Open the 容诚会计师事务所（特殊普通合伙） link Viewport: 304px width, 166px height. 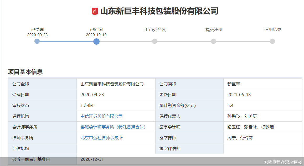click(x=113, y=127)
